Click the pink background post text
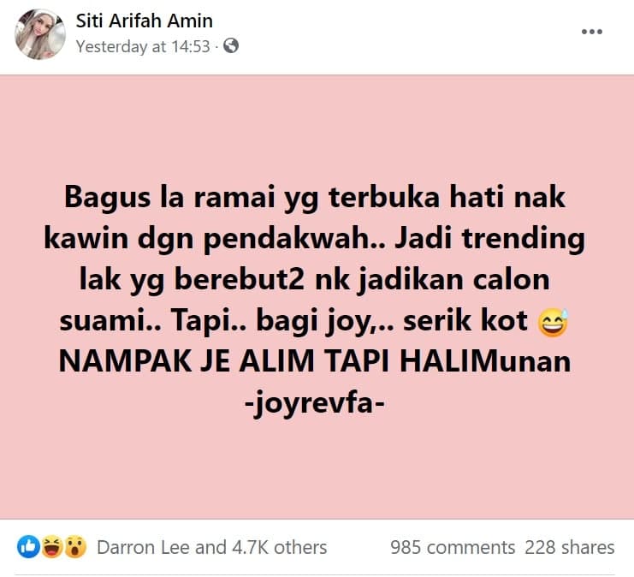The image size is (634, 577). pos(315,300)
